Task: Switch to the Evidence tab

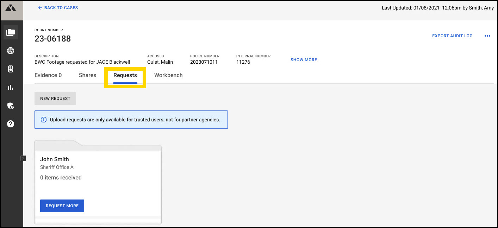Action: (x=48, y=75)
